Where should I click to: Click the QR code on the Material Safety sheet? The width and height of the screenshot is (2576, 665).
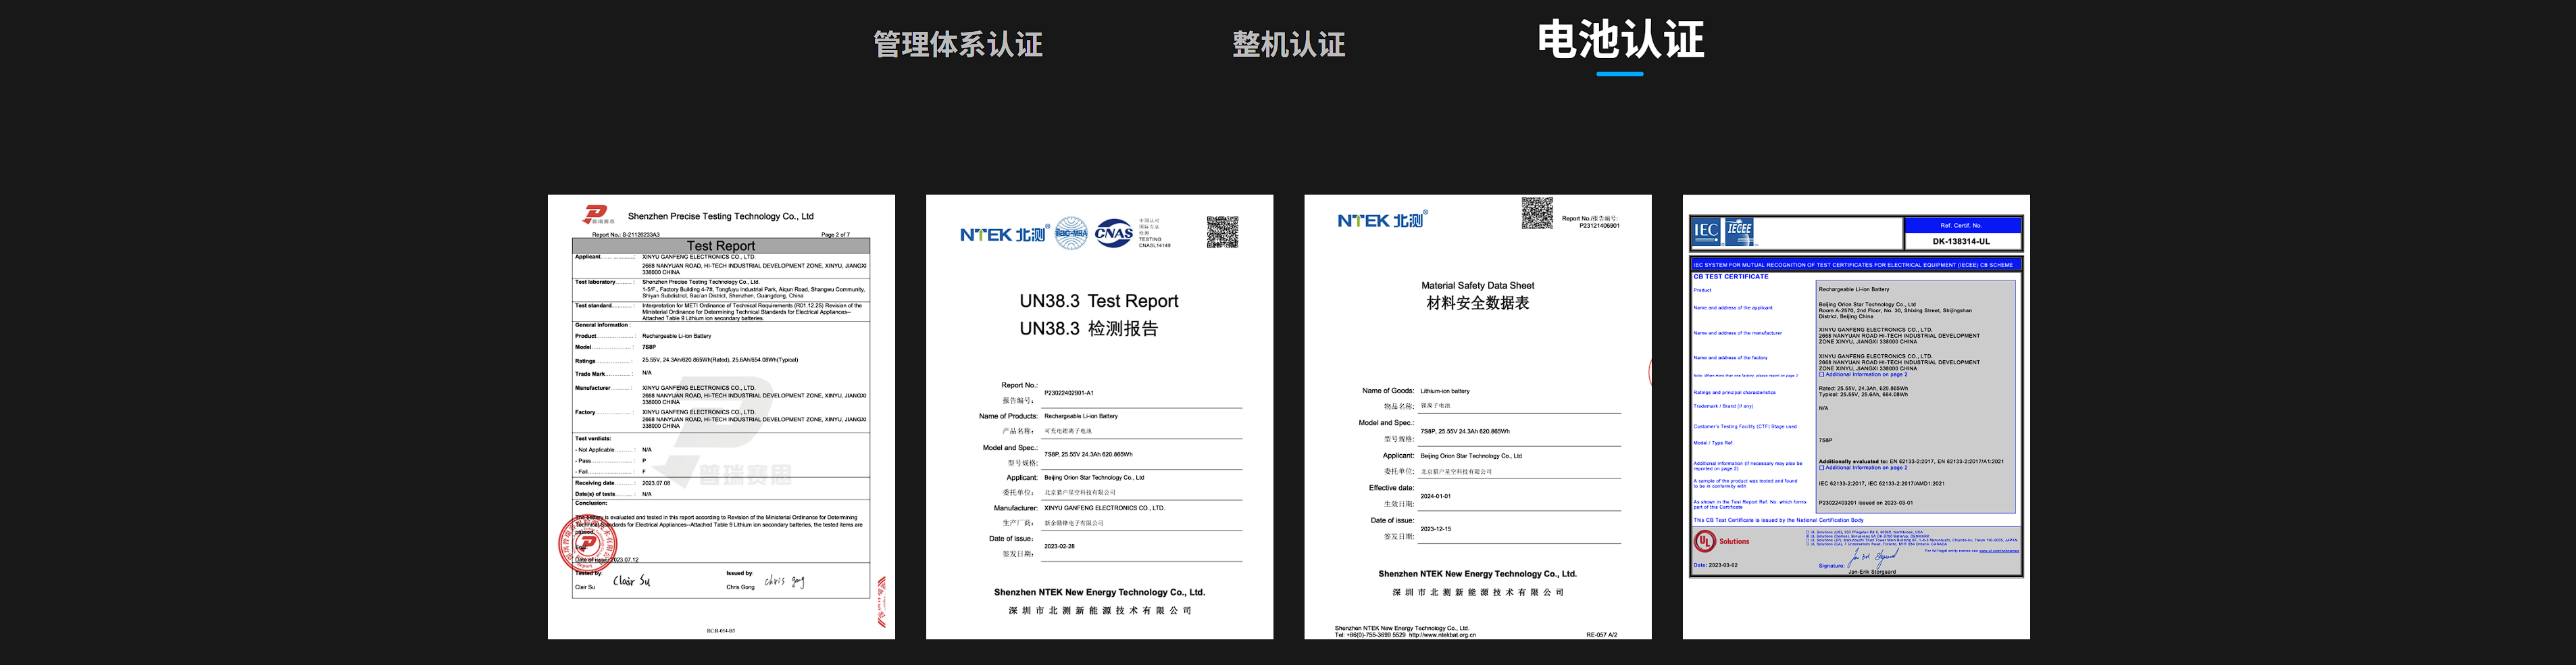[1537, 213]
